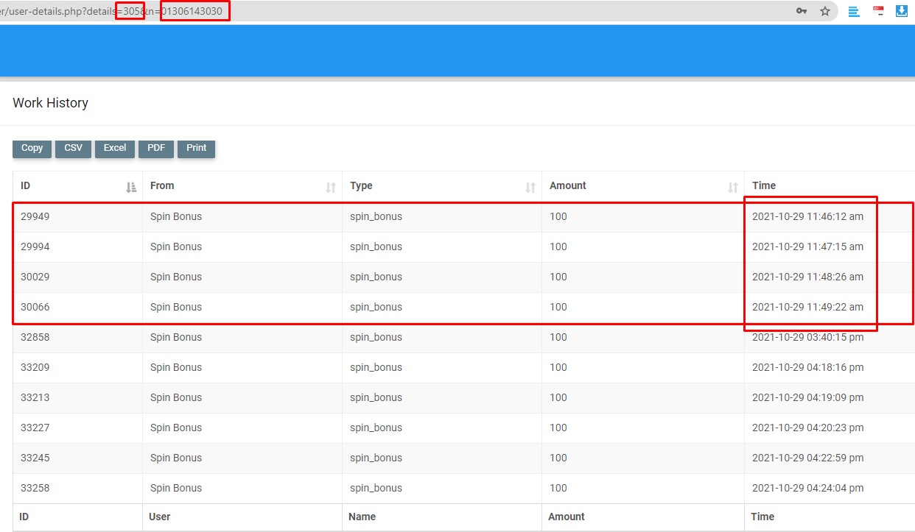Sort table by ID column arrow
The width and height of the screenshot is (915, 532).
tap(131, 187)
